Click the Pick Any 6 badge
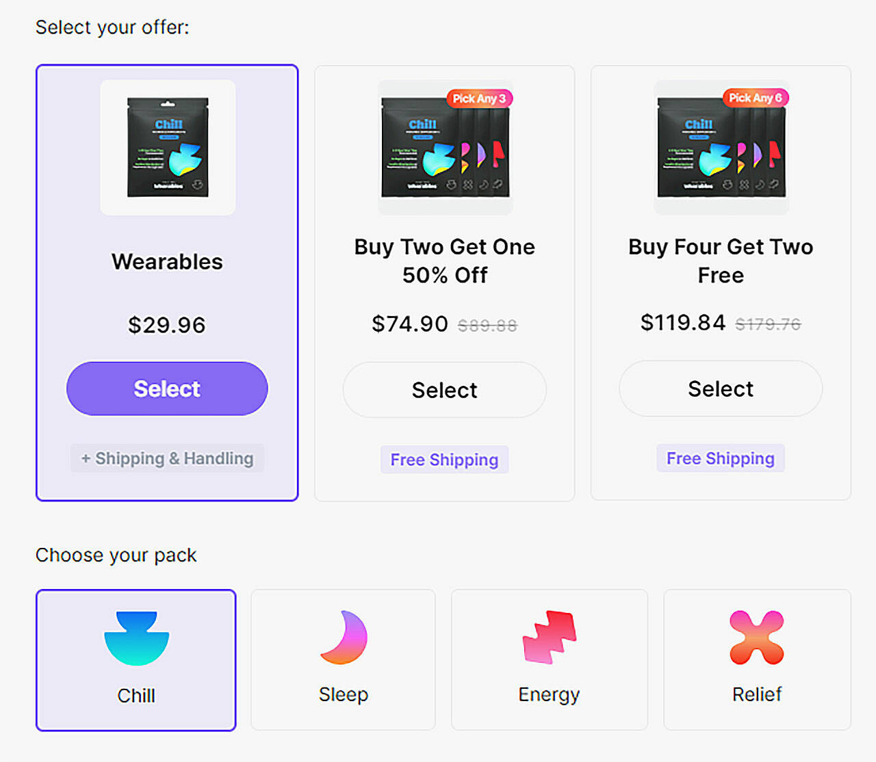 [x=756, y=98]
